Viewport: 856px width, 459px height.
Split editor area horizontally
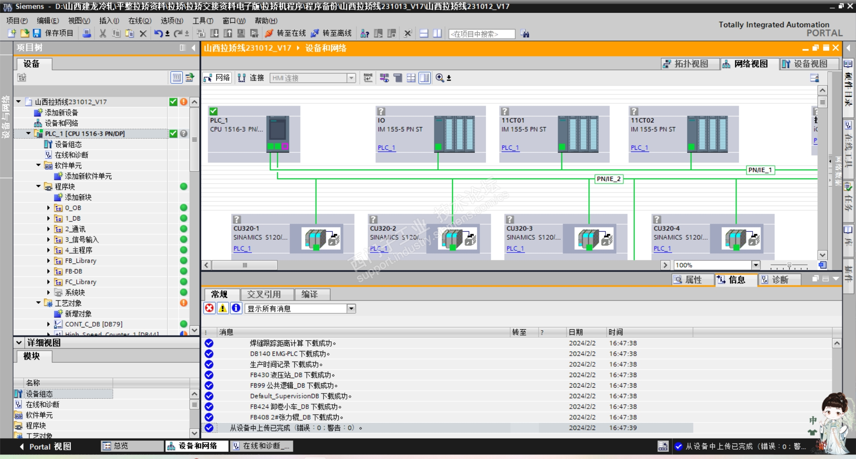424,33
